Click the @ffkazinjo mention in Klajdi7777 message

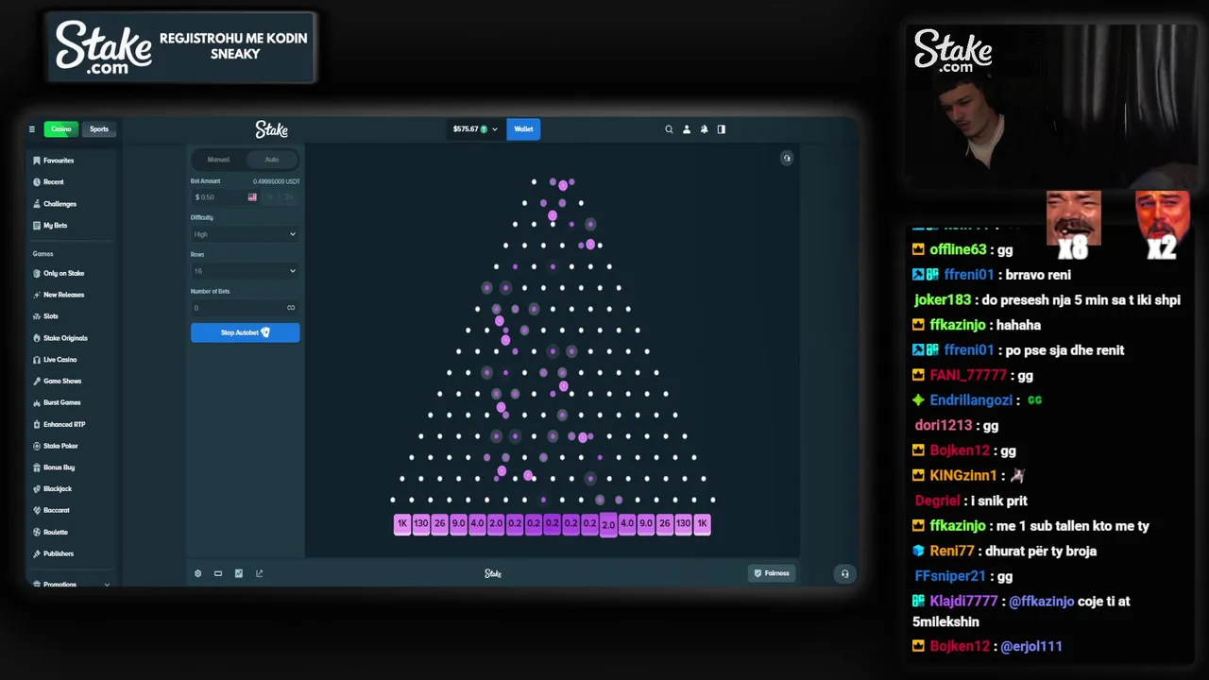[1041, 601]
